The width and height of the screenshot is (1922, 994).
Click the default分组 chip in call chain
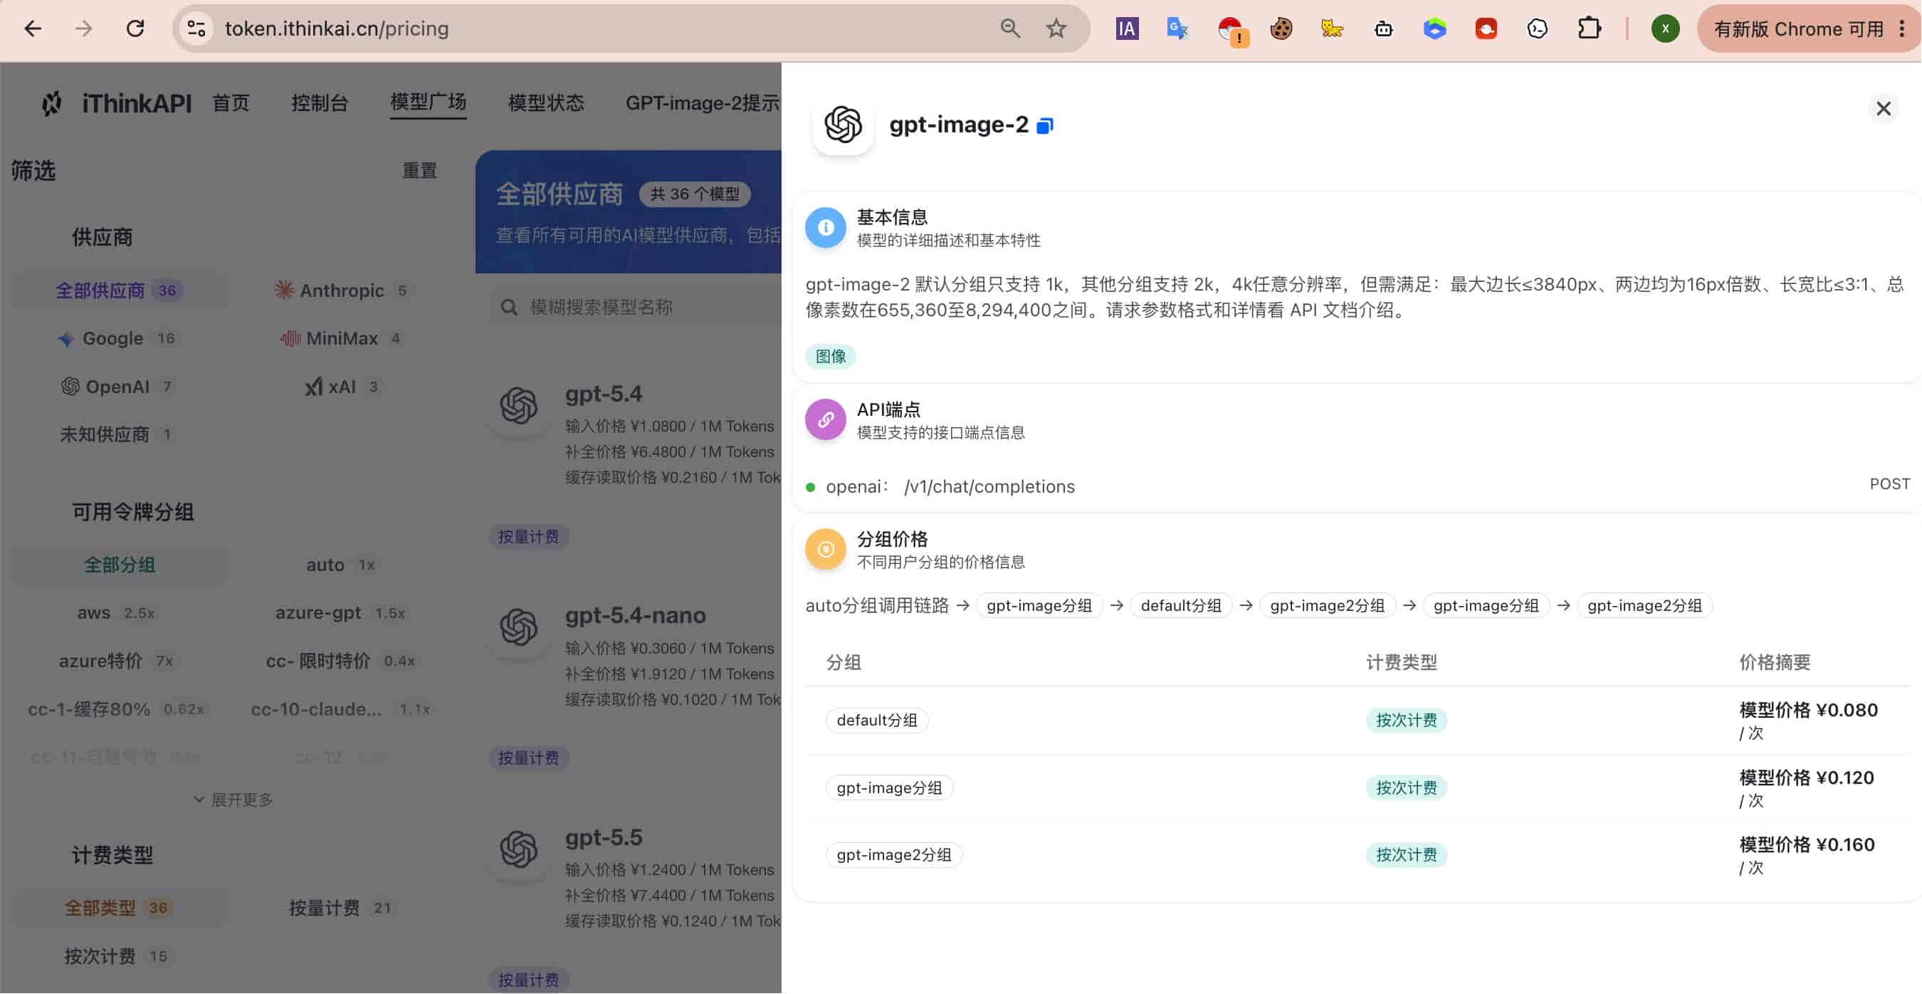click(1180, 605)
